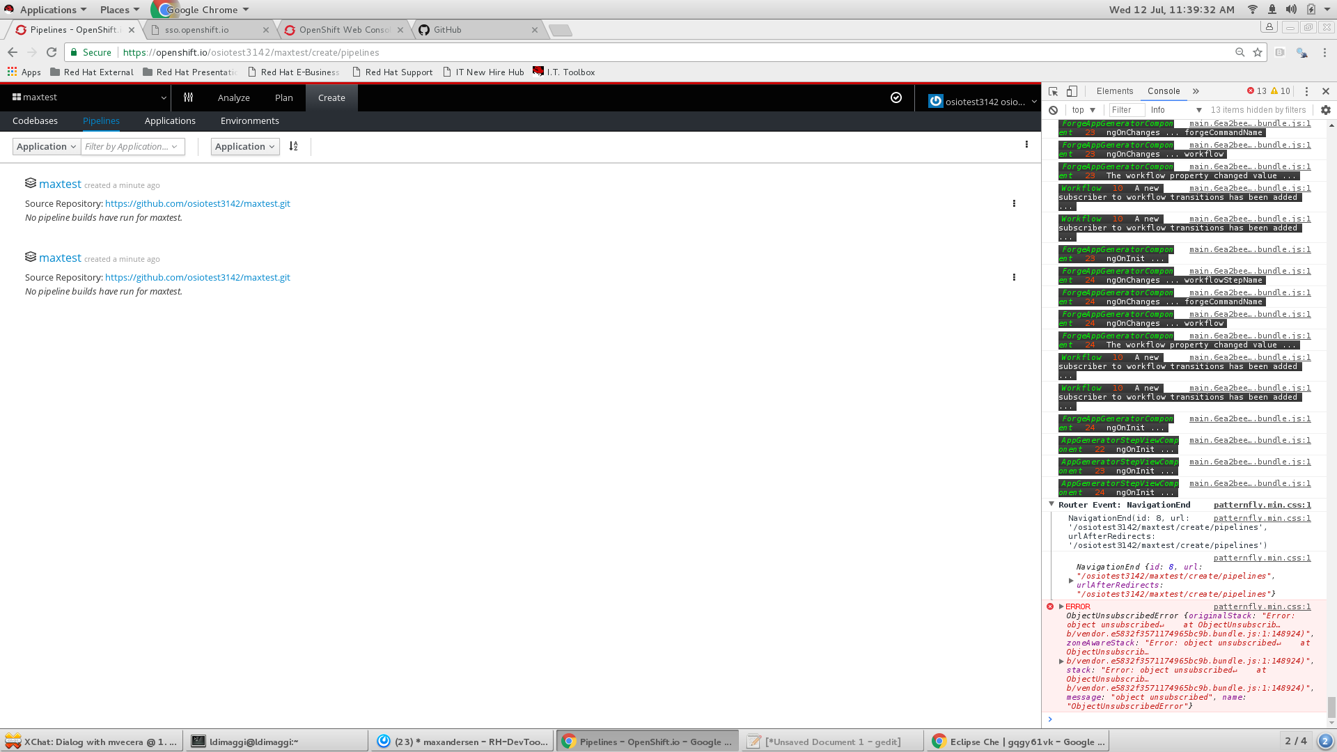The width and height of the screenshot is (1337, 752).
Task: Open DevTools settings with the gear icon
Action: point(1325,109)
